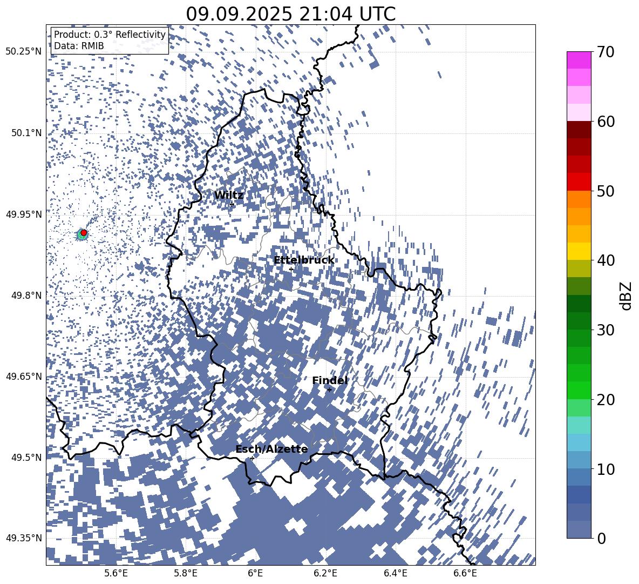The image size is (639, 584).
Task: Click the 49.35°N latitude label
Action: pos(24,538)
